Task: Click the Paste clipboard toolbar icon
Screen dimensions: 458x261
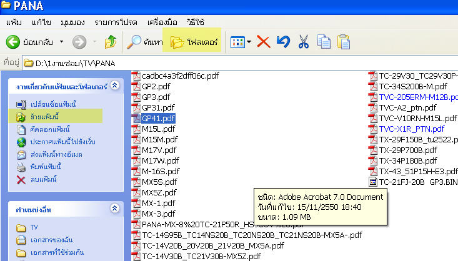Action: (x=344, y=42)
